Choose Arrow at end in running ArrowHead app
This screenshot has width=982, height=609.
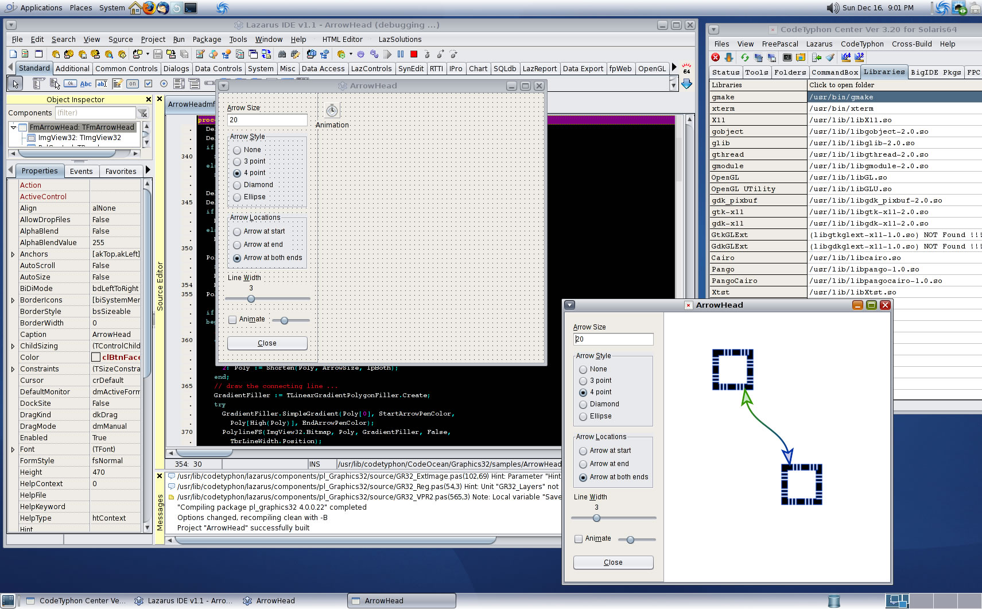(x=603, y=464)
